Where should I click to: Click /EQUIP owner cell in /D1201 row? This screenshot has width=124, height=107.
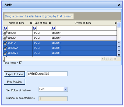(x=84, y=38)
